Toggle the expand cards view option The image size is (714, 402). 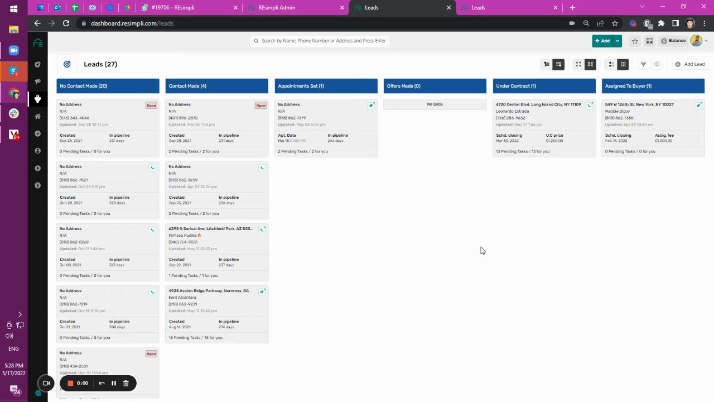[x=578, y=64]
